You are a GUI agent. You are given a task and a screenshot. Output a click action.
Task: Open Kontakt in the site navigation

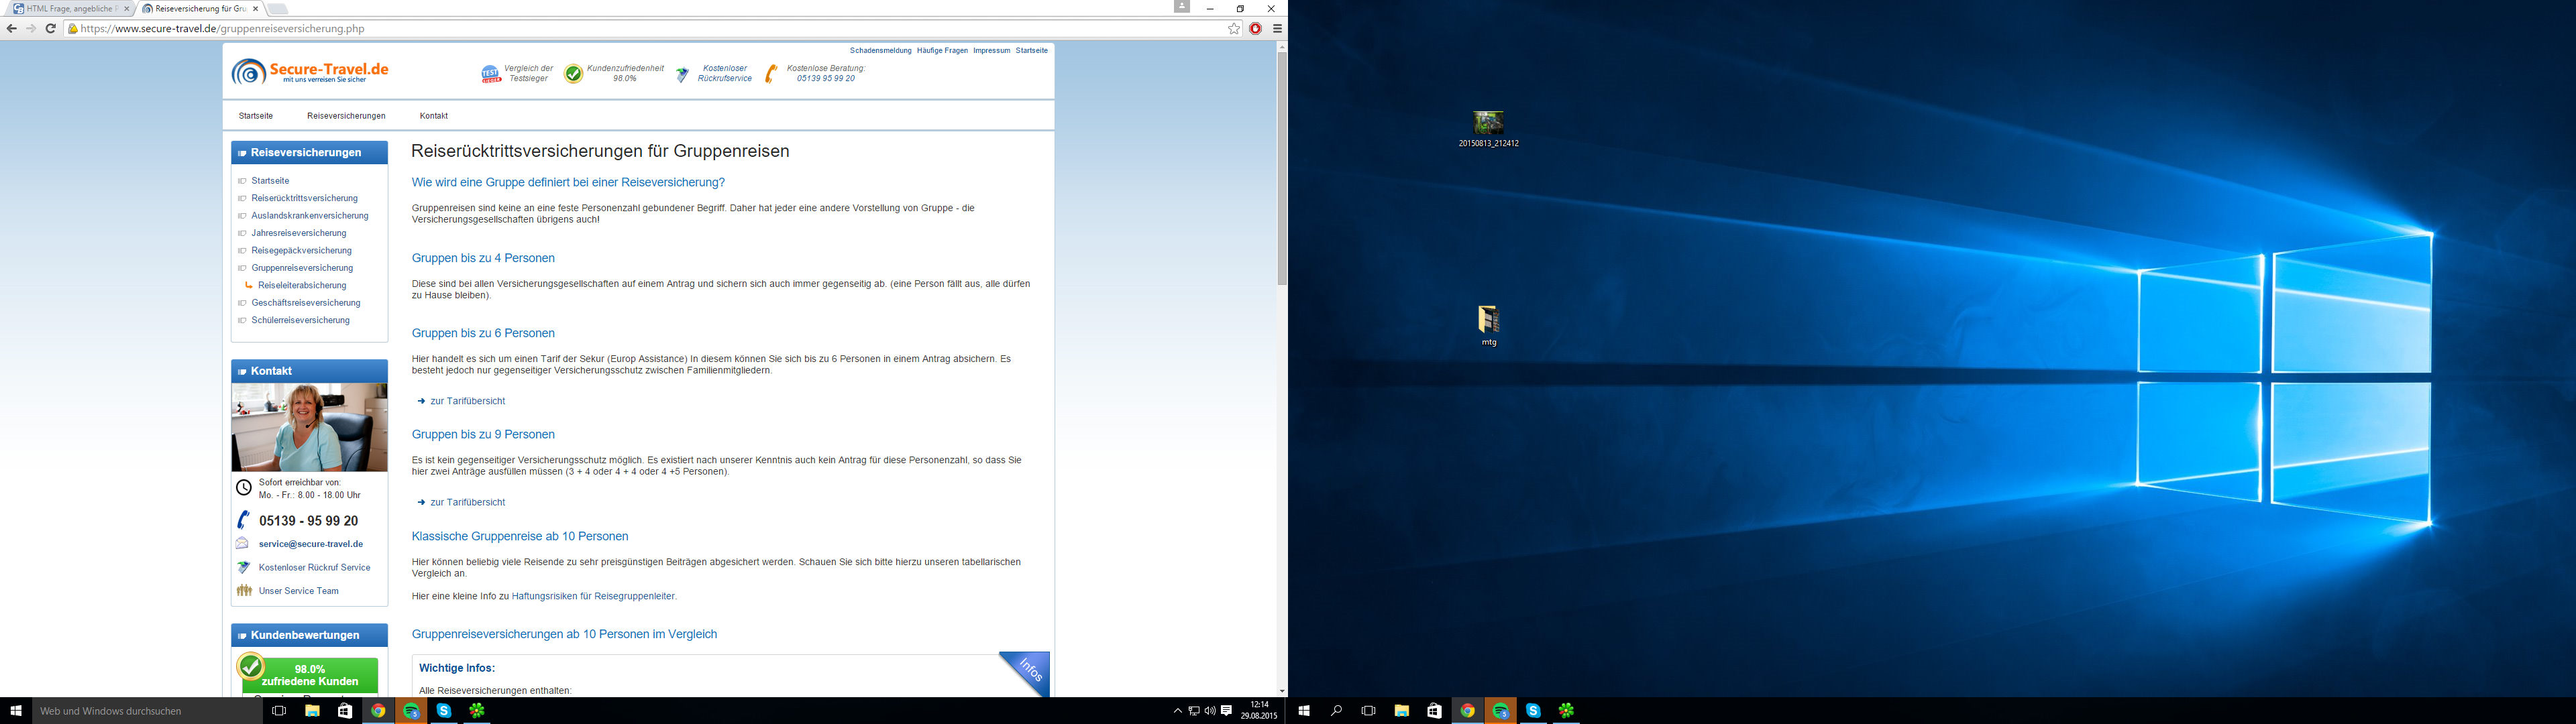(433, 116)
